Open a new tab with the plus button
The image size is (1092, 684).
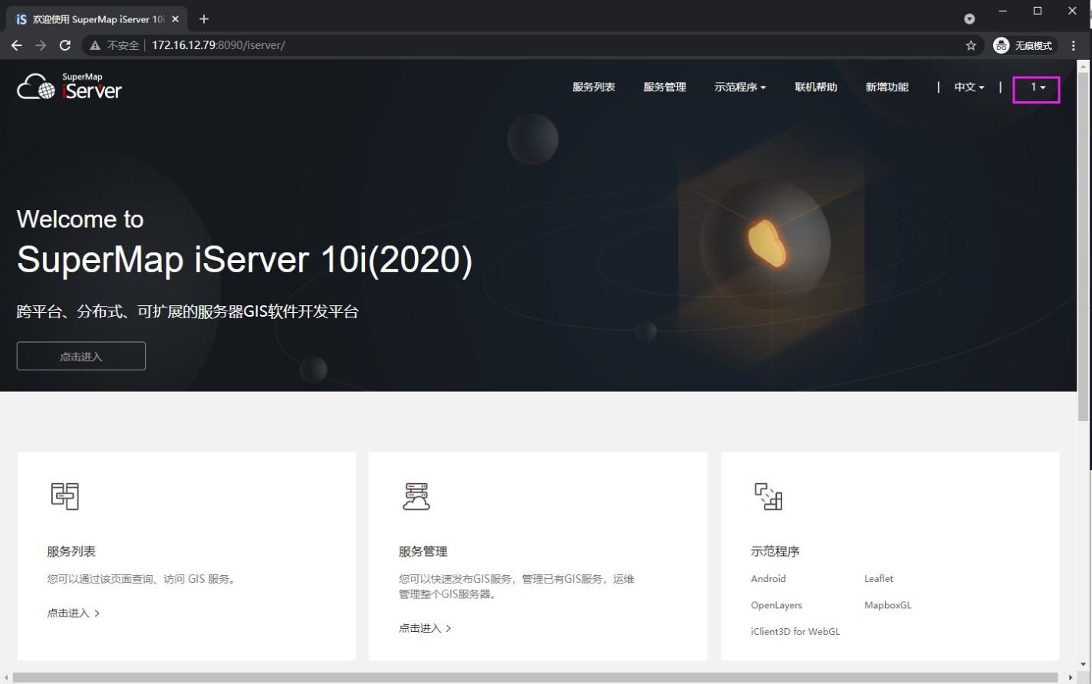point(204,19)
